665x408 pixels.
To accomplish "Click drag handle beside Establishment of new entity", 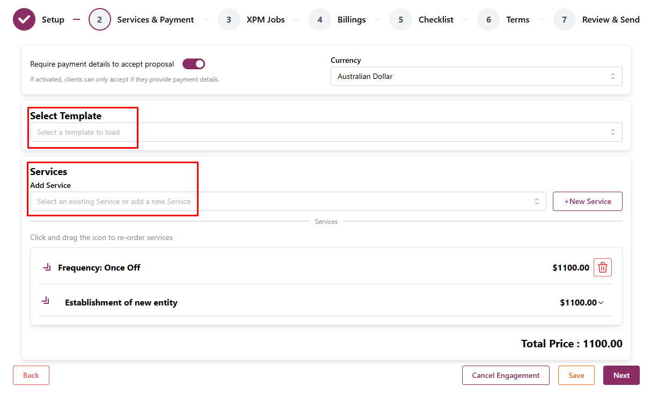I will point(46,301).
